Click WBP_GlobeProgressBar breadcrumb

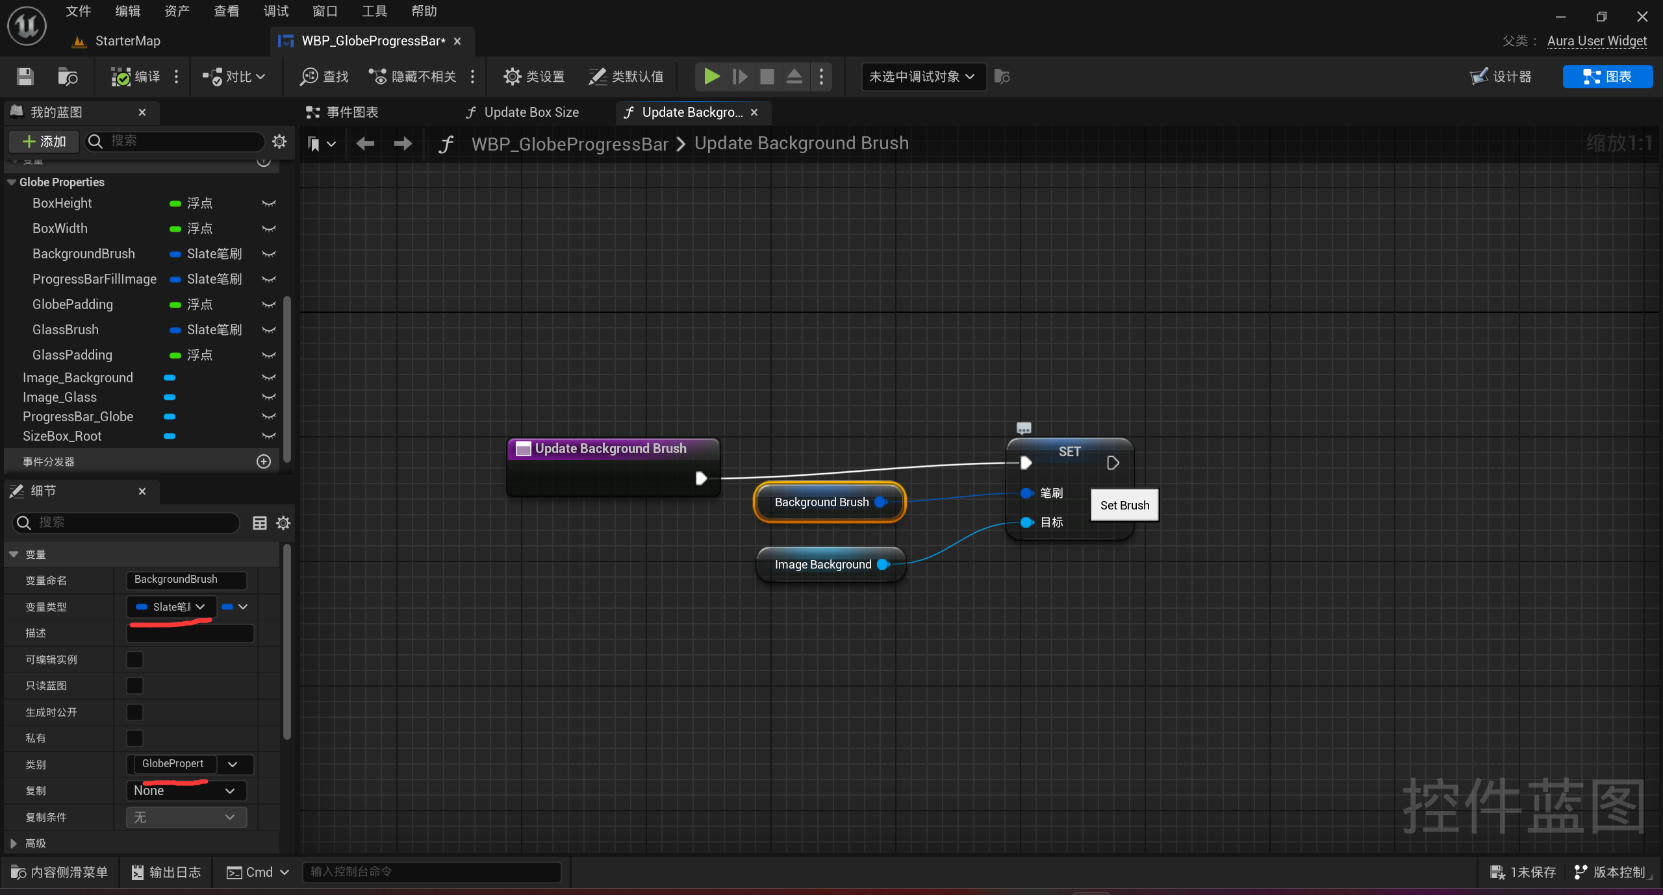point(570,143)
